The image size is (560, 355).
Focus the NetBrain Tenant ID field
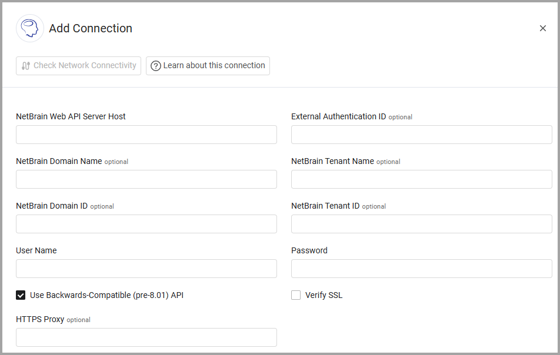[x=421, y=224]
